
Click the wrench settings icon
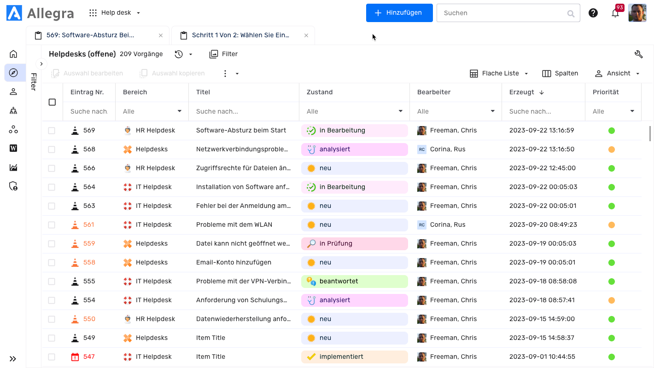click(x=638, y=54)
